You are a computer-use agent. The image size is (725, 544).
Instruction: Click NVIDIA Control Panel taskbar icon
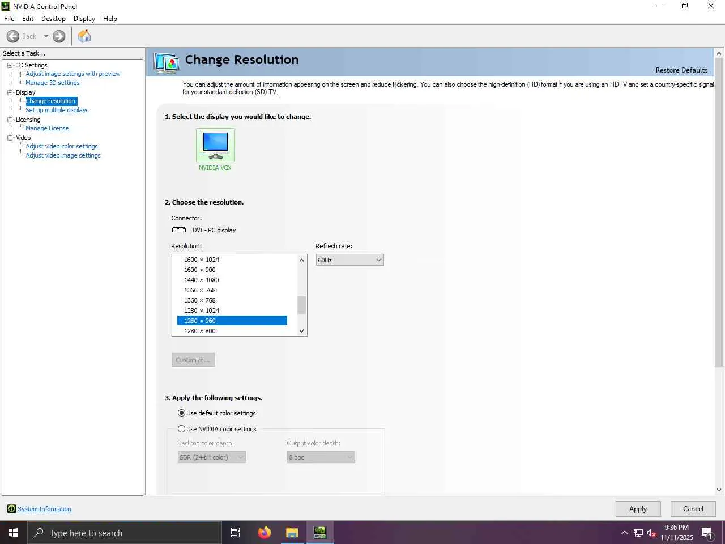point(320,533)
